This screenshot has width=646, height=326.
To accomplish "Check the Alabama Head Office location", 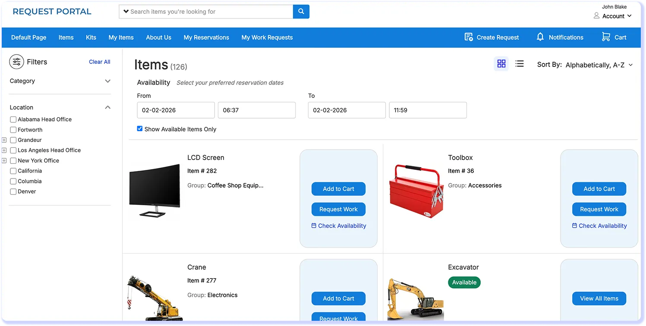I will click(13, 119).
